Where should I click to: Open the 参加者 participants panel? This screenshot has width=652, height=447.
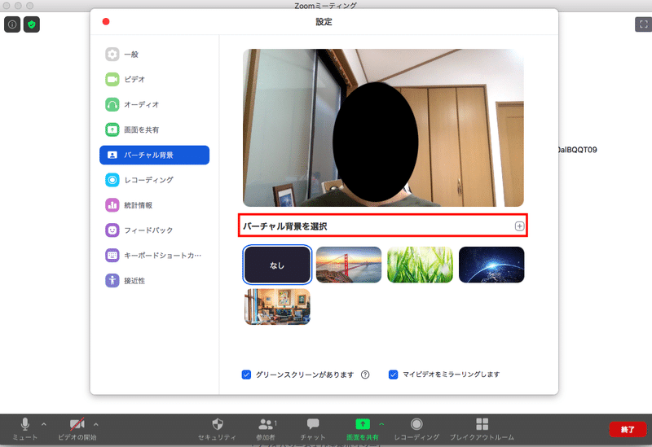coord(267,429)
